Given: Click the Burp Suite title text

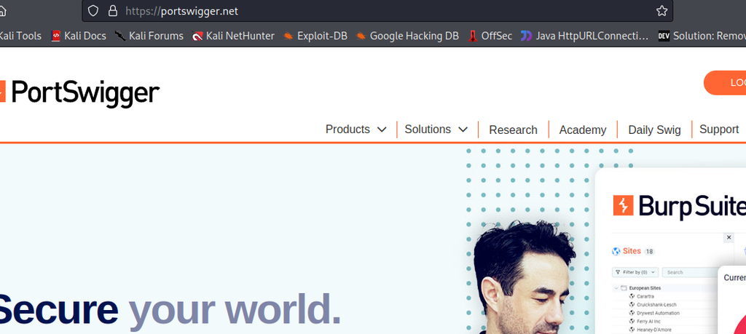Looking at the screenshot, I should 692,206.
